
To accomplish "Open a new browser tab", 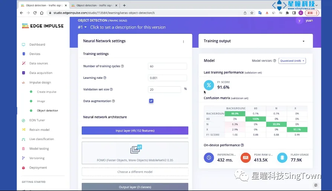I will [x=124, y=5].
